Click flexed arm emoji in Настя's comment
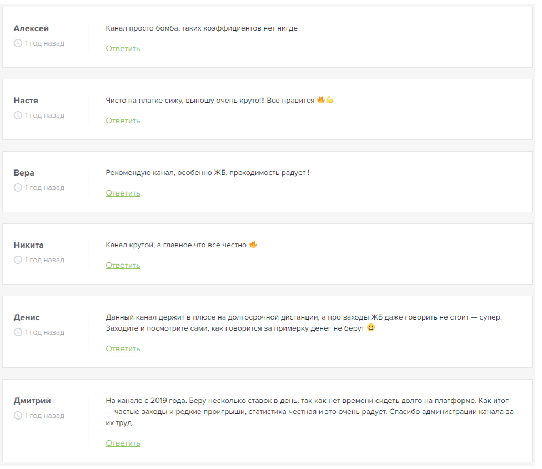Image resolution: width=542 pixels, height=469 pixels. 330,100
